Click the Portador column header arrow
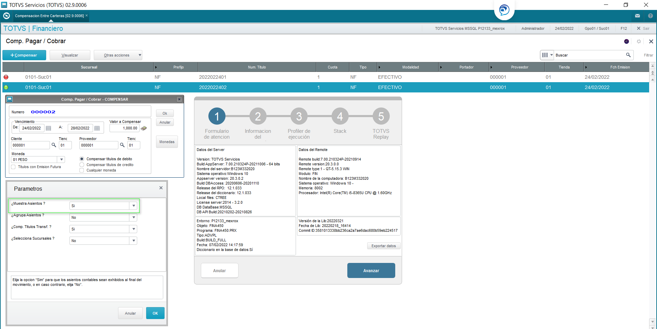The image size is (657, 329). [x=441, y=67]
